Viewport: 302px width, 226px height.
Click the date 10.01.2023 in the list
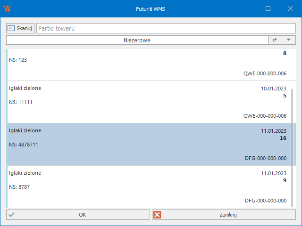click(x=273, y=89)
